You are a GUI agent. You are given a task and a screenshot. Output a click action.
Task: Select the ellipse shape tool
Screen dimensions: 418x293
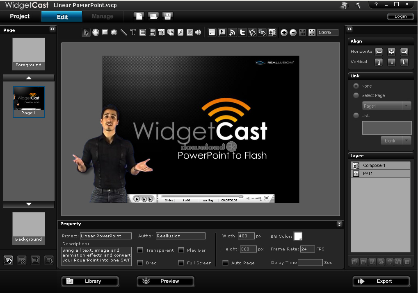pos(114,32)
